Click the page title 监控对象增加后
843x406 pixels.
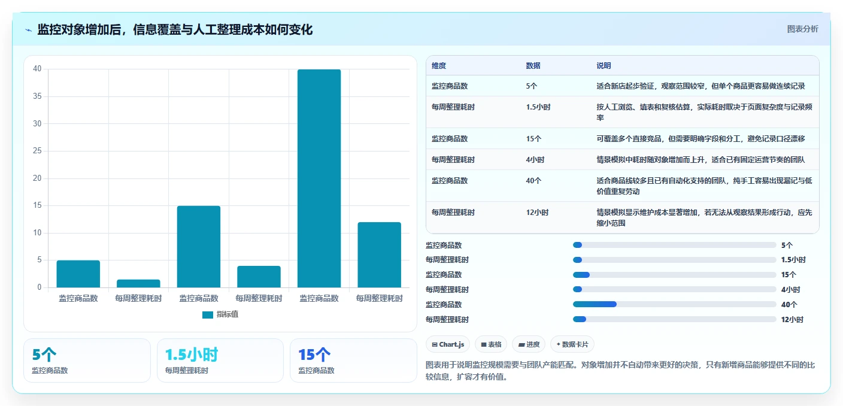point(175,30)
